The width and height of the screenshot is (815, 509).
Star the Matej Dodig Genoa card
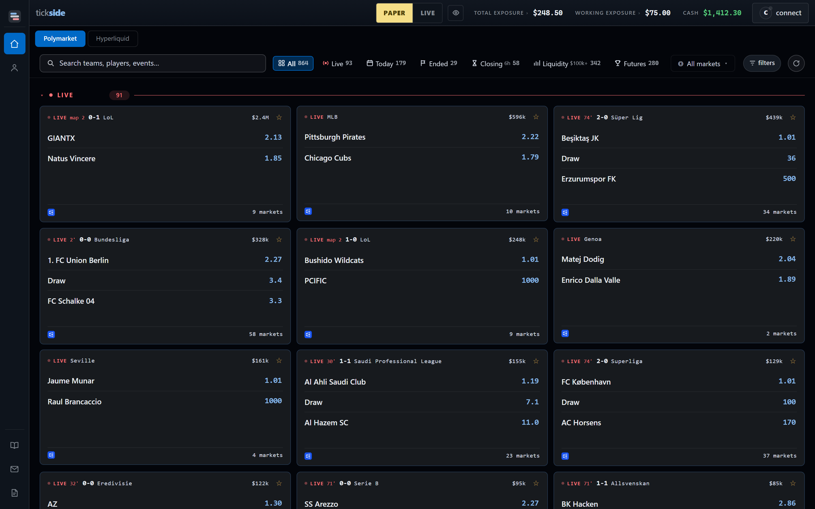point(793,239)
